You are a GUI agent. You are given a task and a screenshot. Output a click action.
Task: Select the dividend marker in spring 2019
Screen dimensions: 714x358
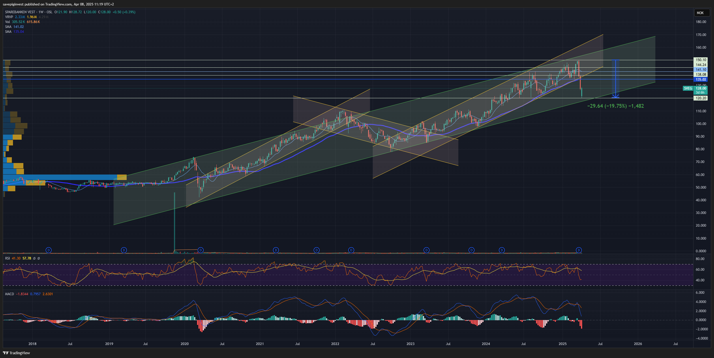124,250
